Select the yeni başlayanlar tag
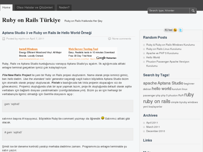 pos(153,107)
